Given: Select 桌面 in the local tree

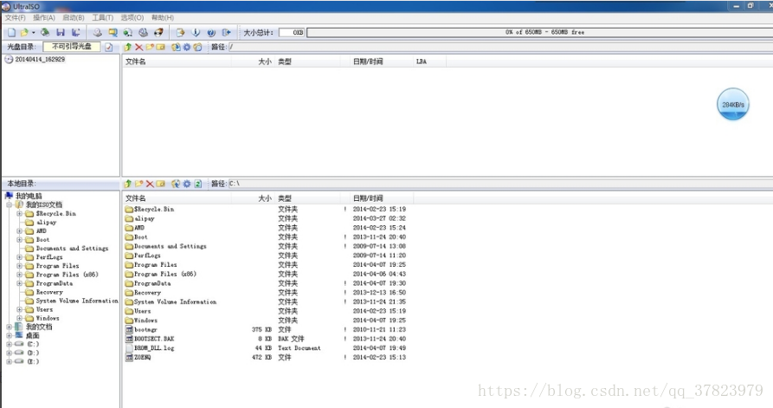Looking at the screenshot, I should [33, 335].
